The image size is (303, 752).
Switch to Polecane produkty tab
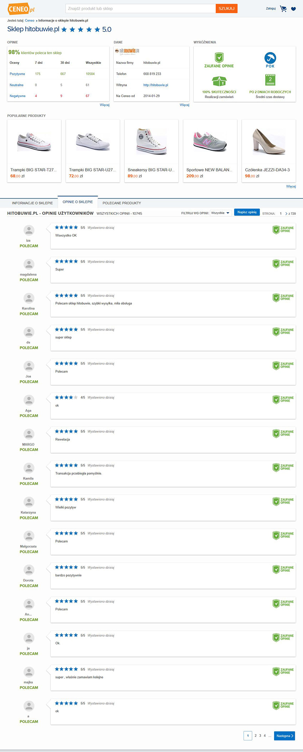[x=122, y=203]
